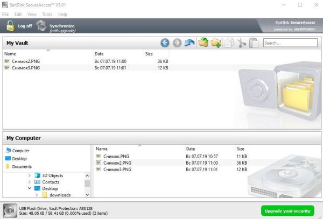Click the gray Forward arrow in vault toolbar

click(x=177, y=43)
